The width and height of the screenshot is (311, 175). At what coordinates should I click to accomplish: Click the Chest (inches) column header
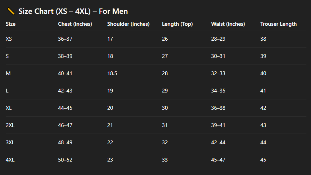pos(75,24)
